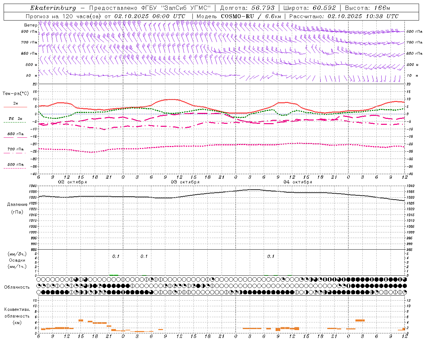Click the dotted 500 гПа temperature curve

tap(222, 145)
